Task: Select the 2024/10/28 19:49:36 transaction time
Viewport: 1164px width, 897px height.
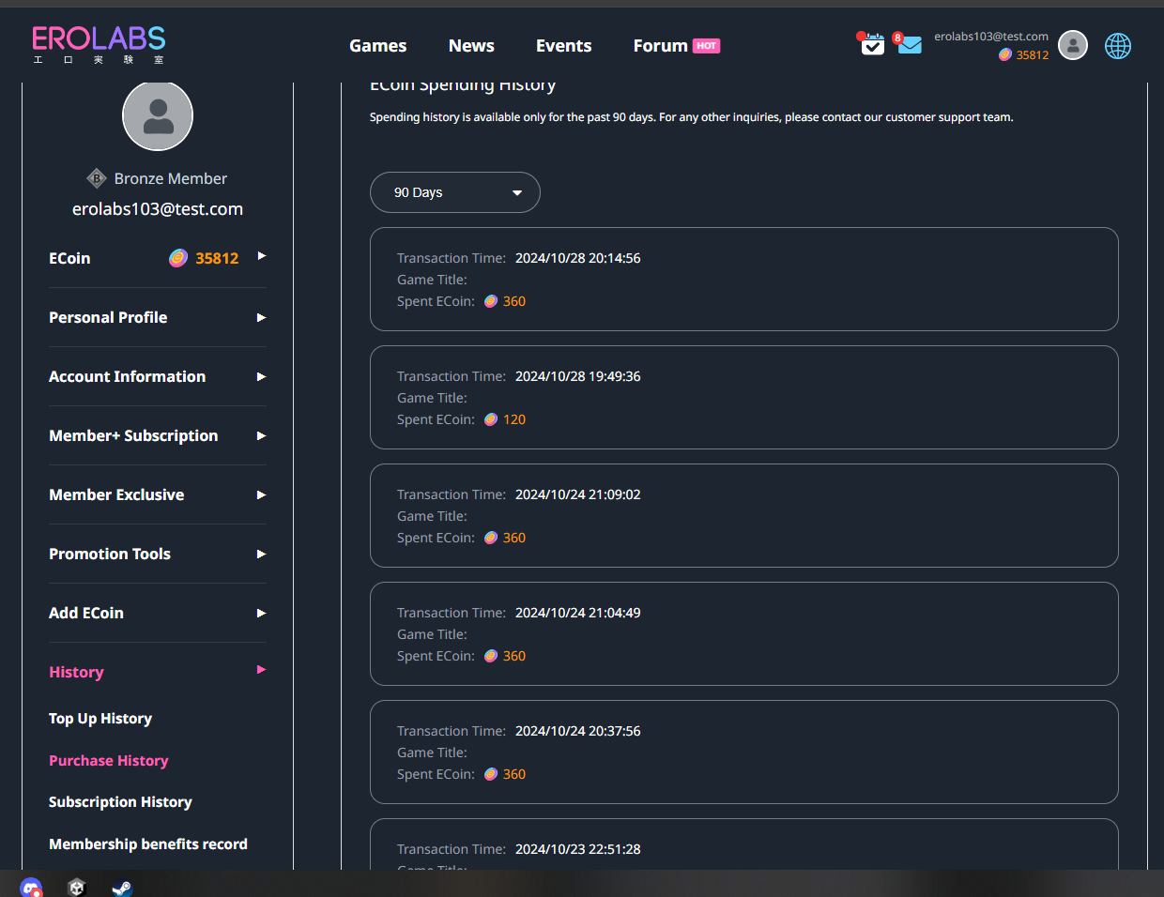Action: [578, 376]
